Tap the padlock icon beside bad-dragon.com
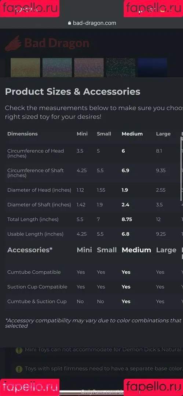Screen dimensions: 183x396 [70, 23]
